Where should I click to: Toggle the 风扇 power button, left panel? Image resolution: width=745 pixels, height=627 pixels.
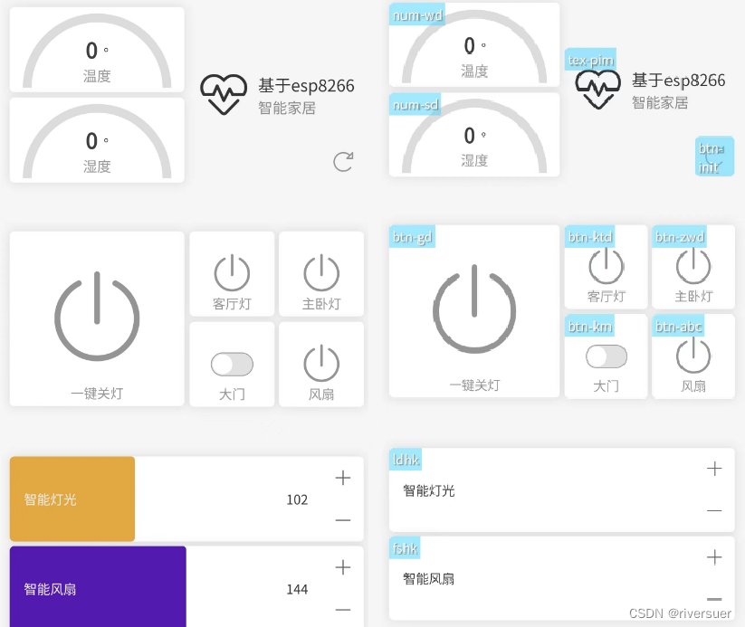pyautogui.click(x=321, y=365)
